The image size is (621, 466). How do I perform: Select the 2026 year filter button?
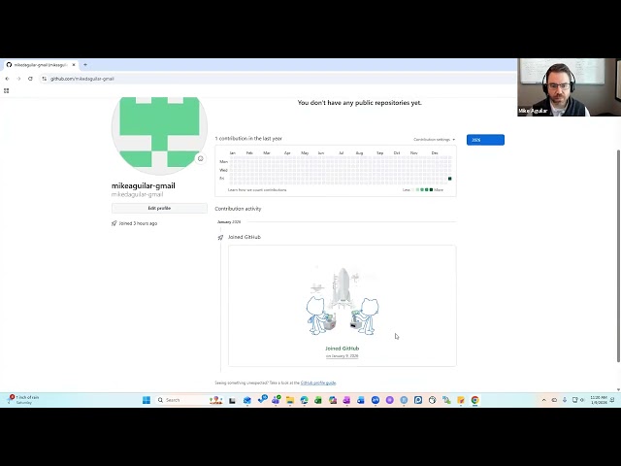[x=485, y=140]
